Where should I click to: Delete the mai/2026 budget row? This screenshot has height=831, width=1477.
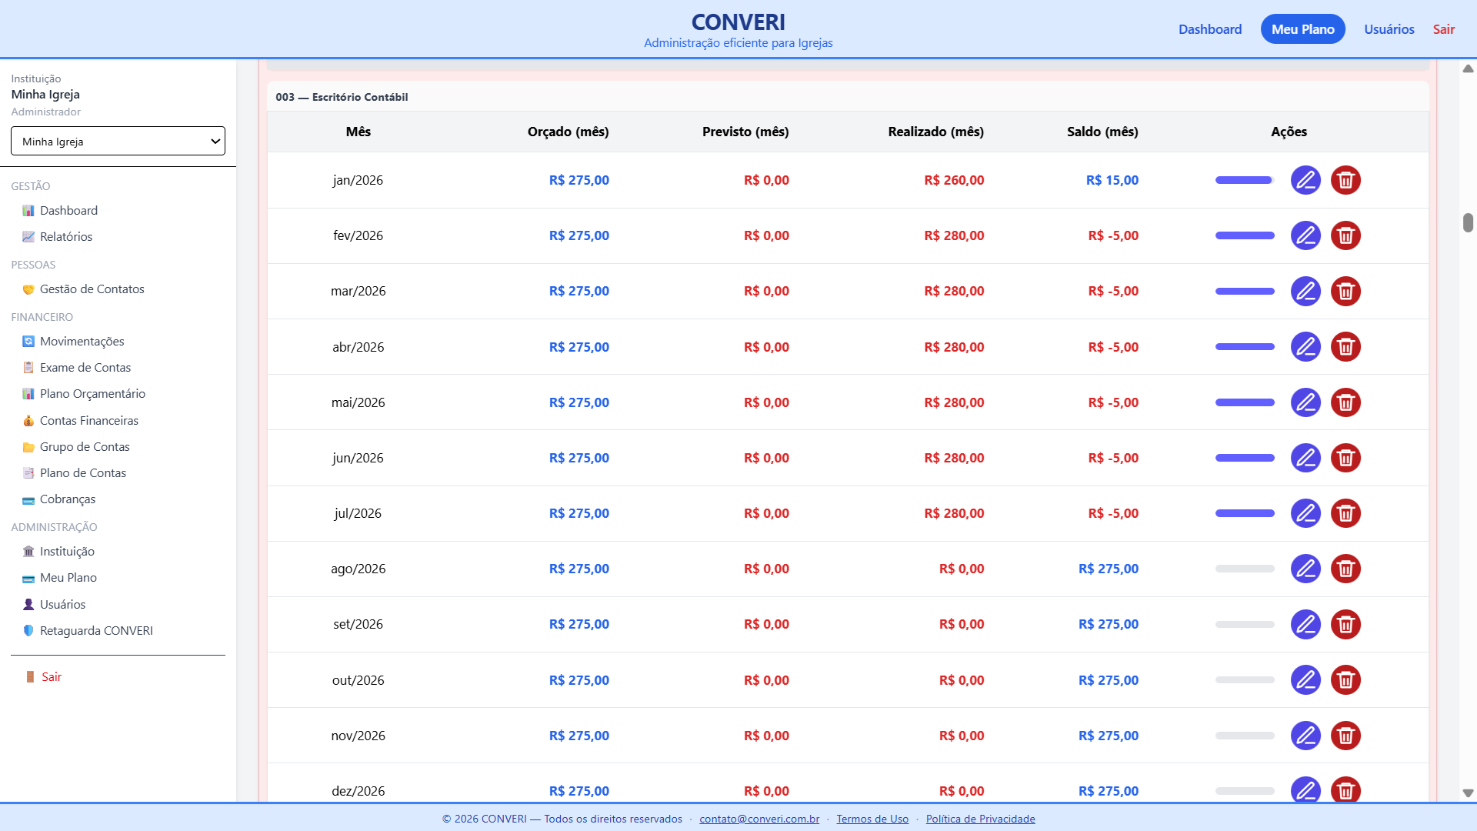1345,402
